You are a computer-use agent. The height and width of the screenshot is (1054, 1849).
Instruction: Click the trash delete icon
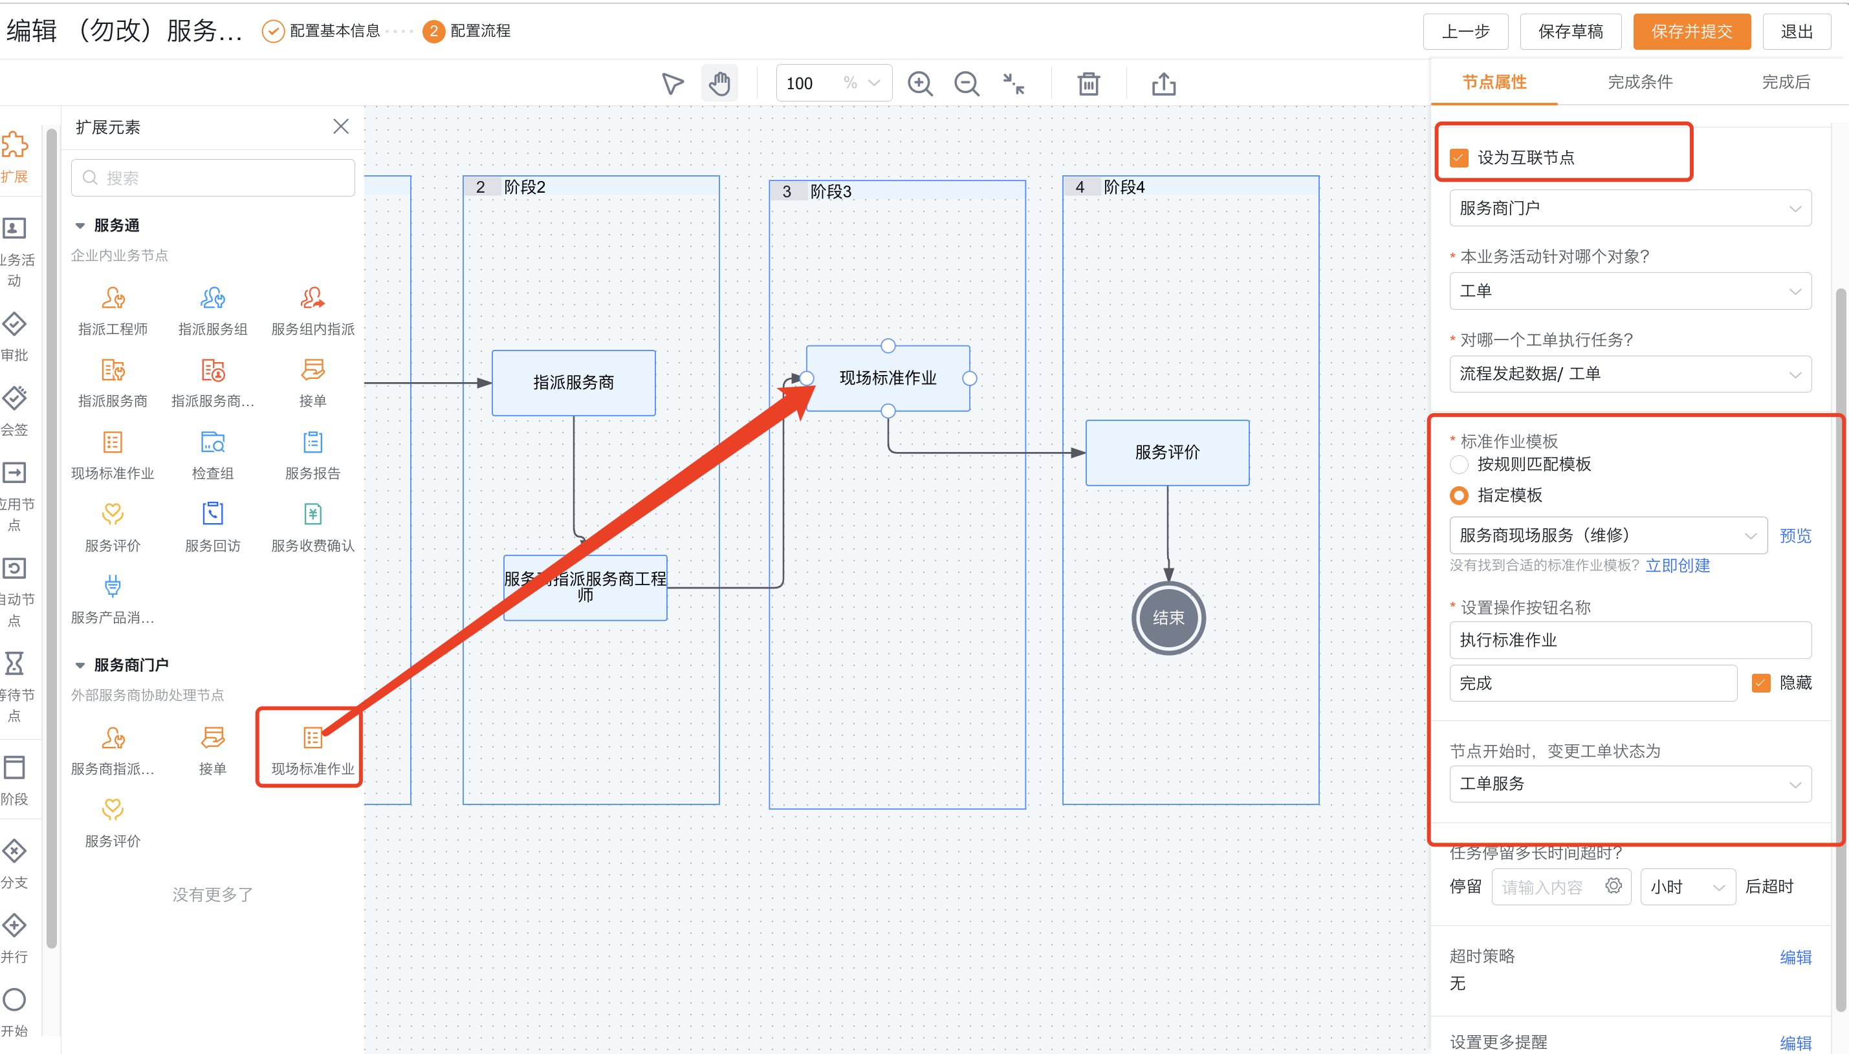[1088, 83]
